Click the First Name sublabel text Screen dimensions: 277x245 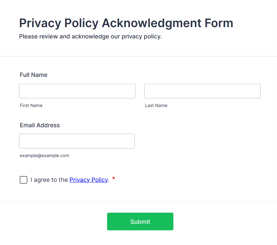[x=31, y=106]
